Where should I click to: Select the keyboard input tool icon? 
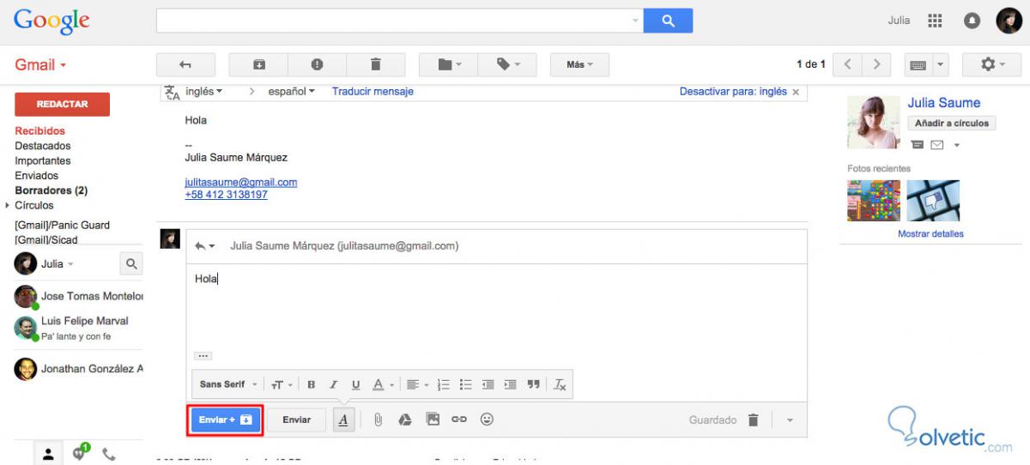coord(918,64)
